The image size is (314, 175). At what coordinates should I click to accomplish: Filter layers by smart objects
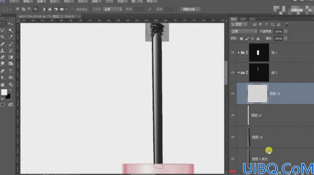pyautogui.click(x=279, y=24)
